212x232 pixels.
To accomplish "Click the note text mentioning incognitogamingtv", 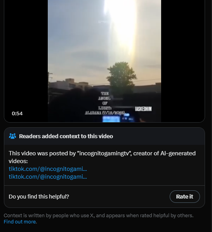I will tap(102, 157).
